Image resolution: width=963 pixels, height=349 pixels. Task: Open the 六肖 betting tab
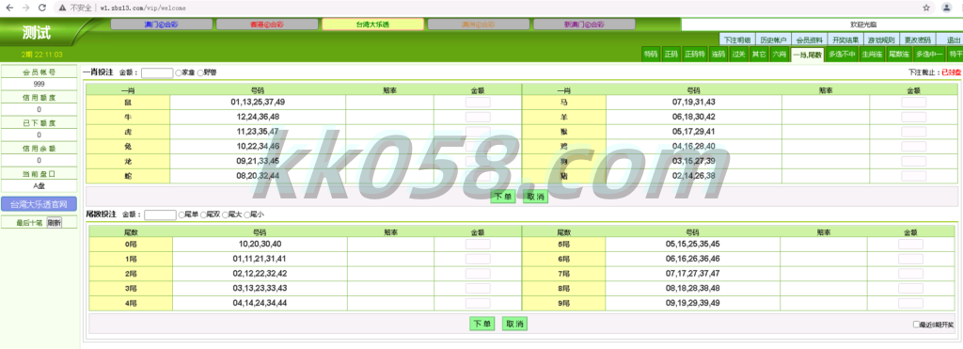779,54
